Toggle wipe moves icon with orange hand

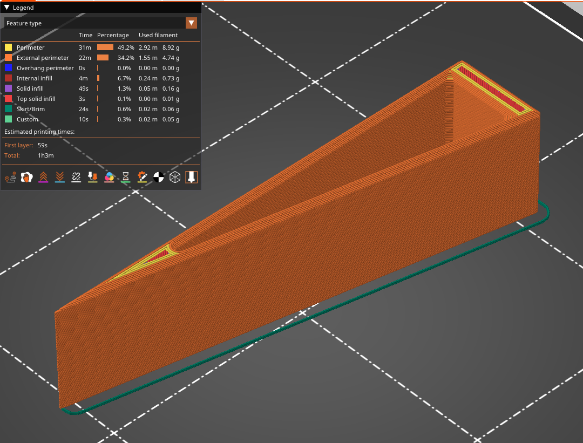click(x=27, y=178)
